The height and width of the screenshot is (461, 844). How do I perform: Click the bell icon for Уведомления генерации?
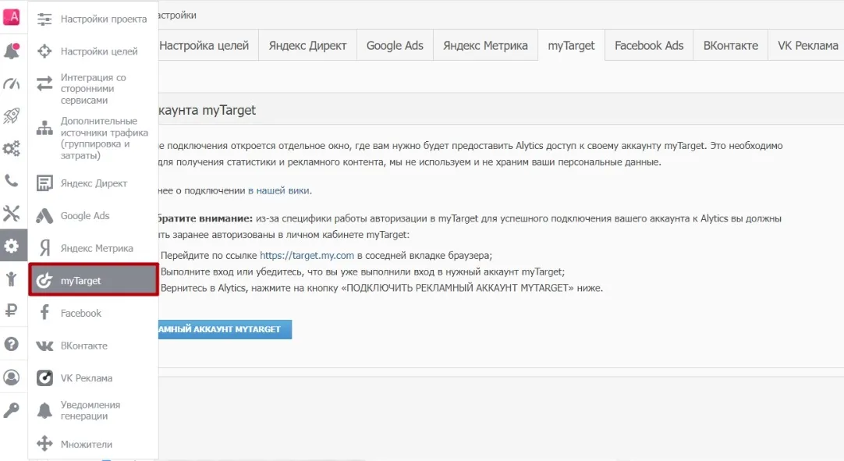(44, 410)
